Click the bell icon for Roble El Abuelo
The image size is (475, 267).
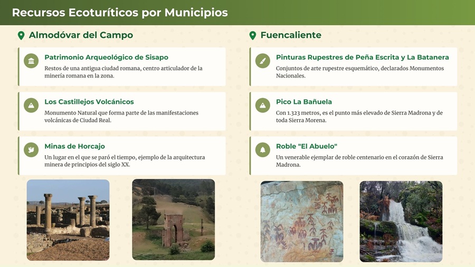[x=263, y=150]
